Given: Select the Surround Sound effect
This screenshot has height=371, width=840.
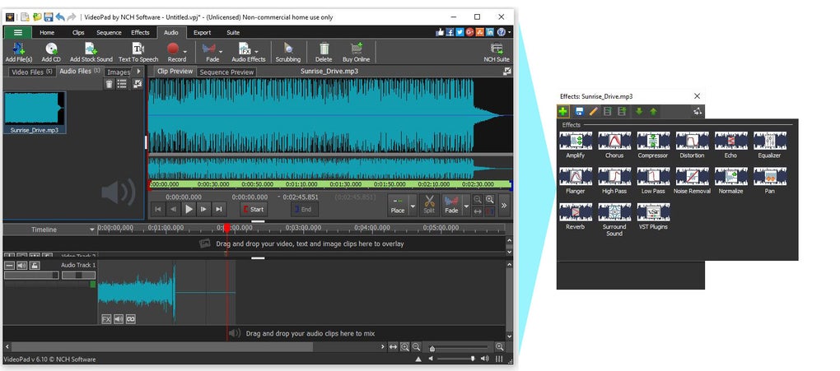Looking at the screenshot, I should tap(614, 220).
